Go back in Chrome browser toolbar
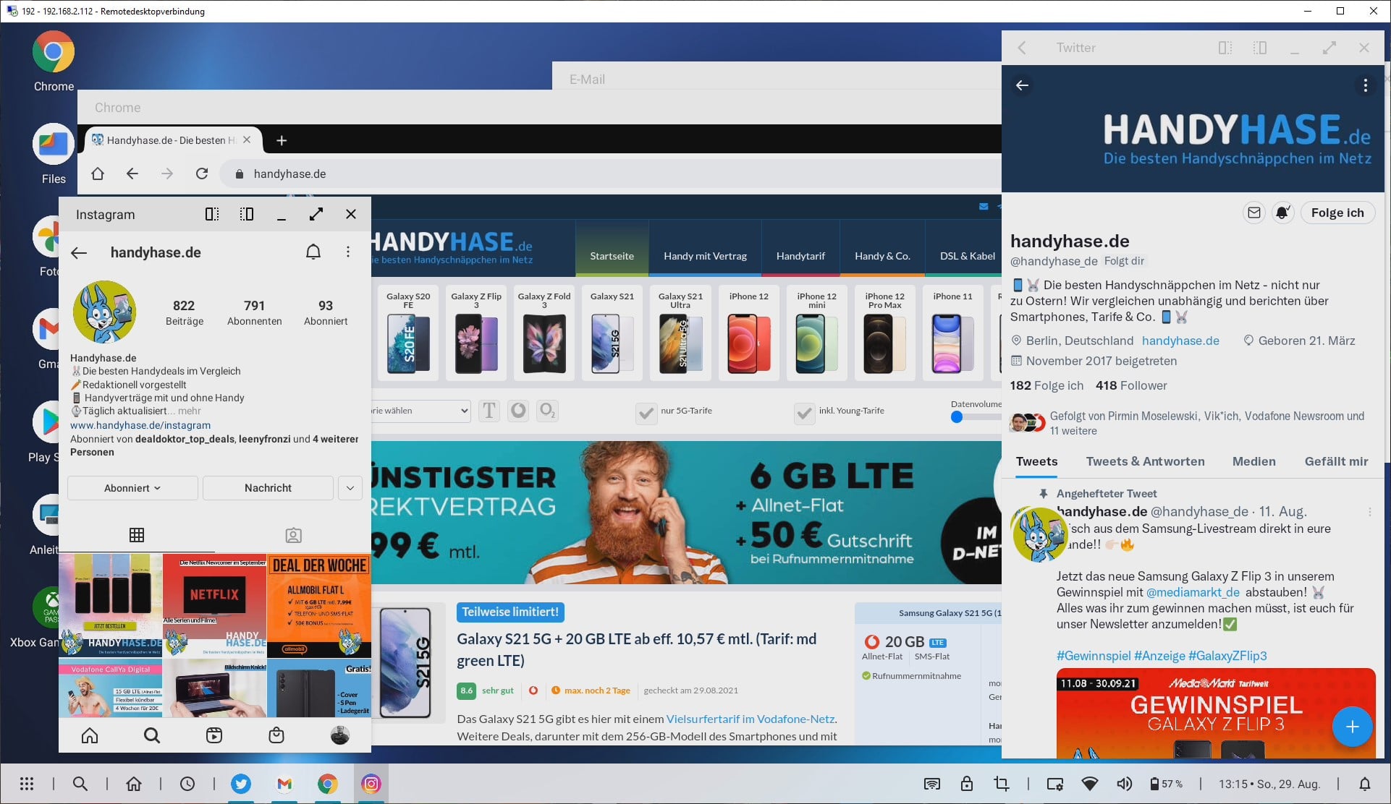This screenshot has width=1391, height=804. (132, 174)
